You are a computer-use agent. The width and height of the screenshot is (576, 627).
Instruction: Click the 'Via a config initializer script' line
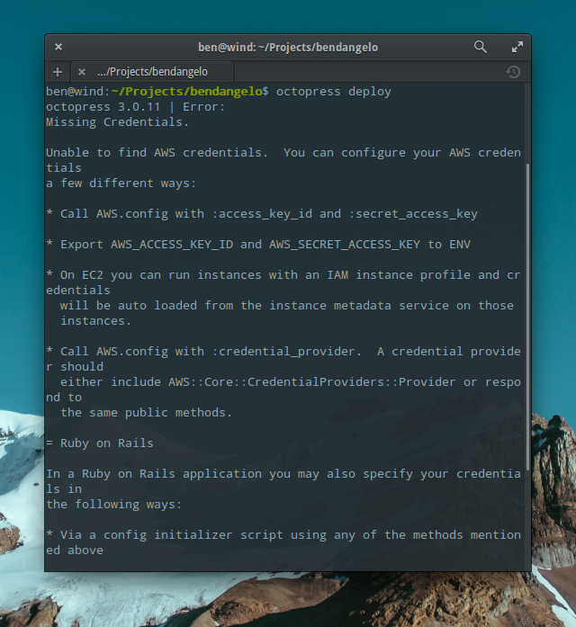pos(283,535)
